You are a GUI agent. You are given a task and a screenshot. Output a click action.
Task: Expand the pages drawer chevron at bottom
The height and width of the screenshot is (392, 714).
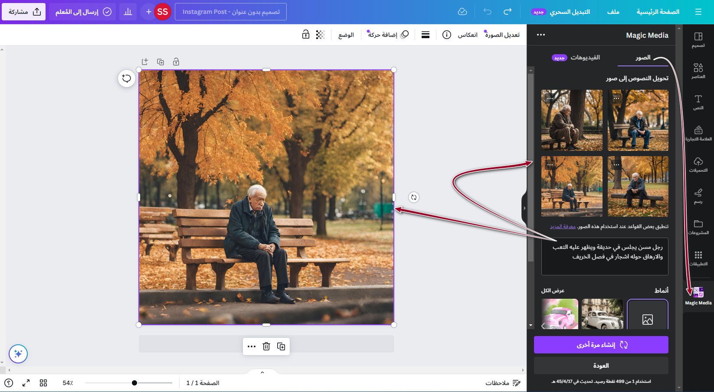262,372
